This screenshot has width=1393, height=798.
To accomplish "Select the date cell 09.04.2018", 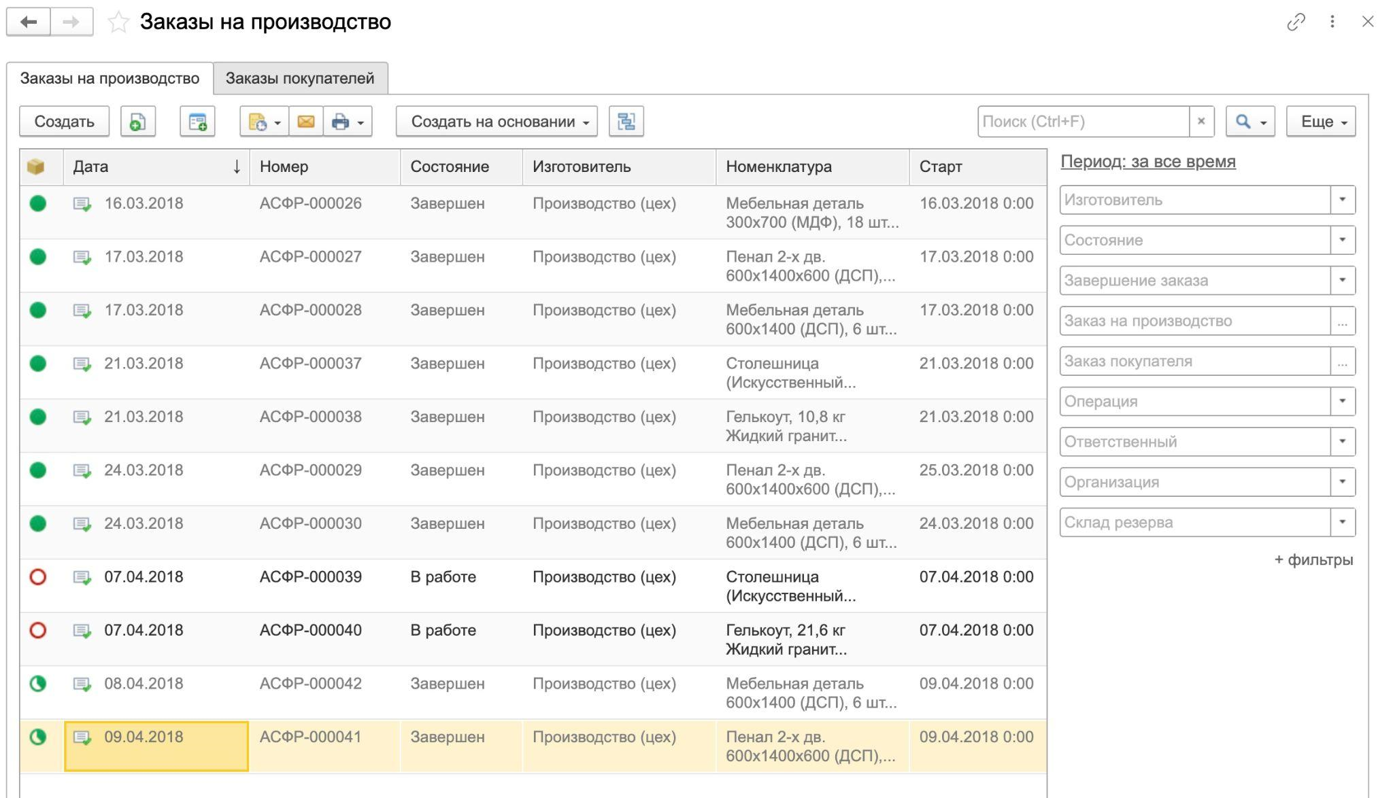I will tap(156, 746).
